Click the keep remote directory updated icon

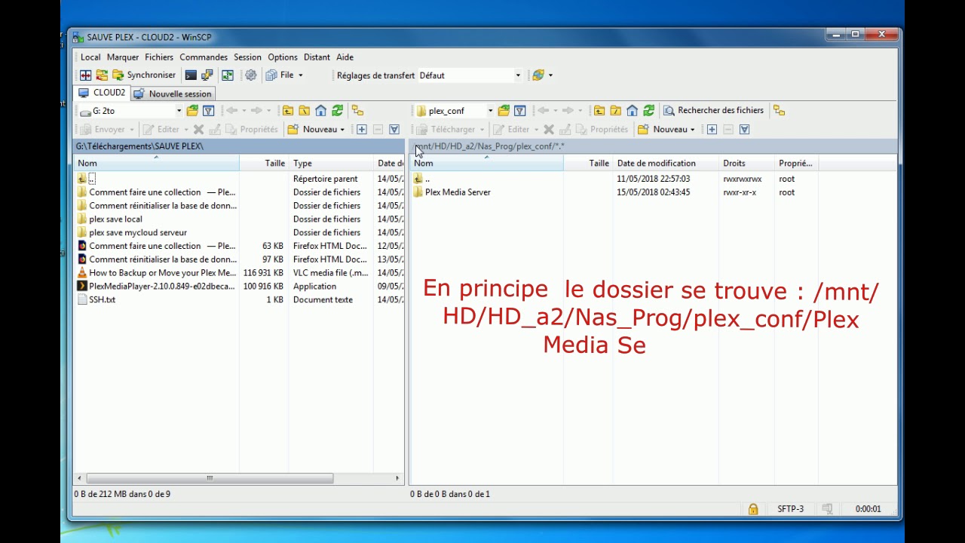227,75
